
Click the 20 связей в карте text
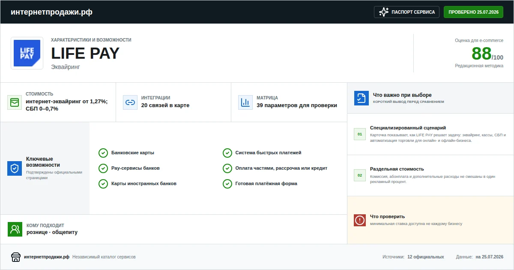point(165,105)
